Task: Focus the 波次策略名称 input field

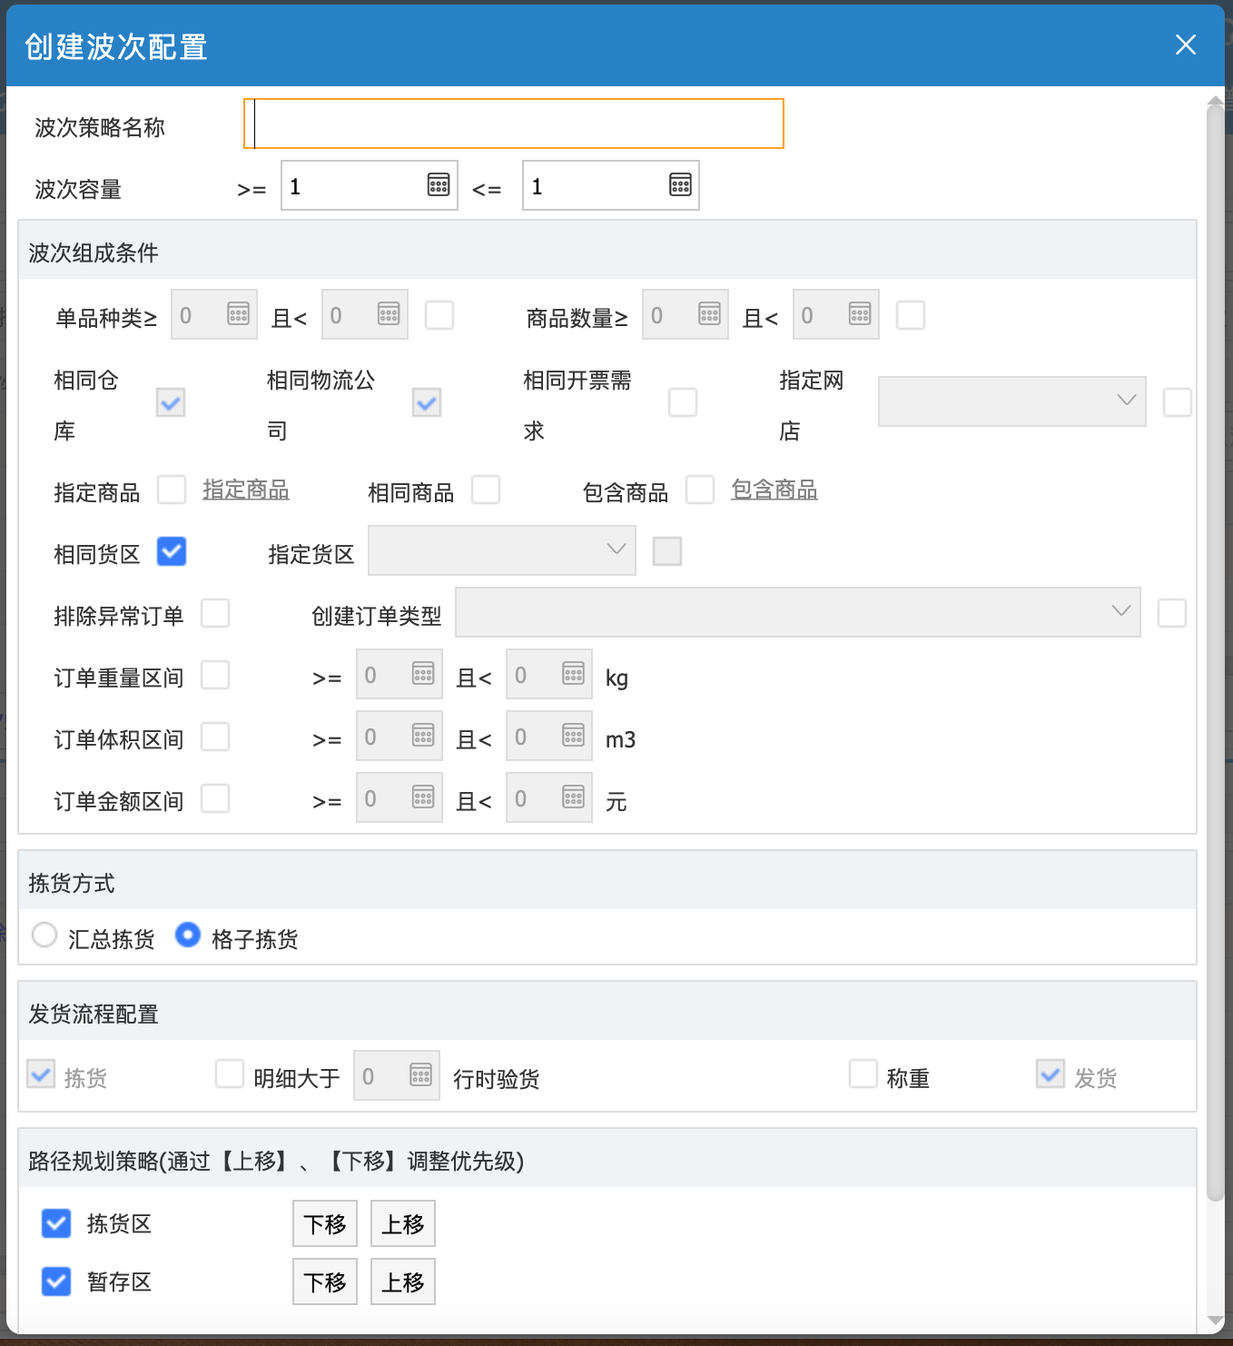Action: coord(514,124)
